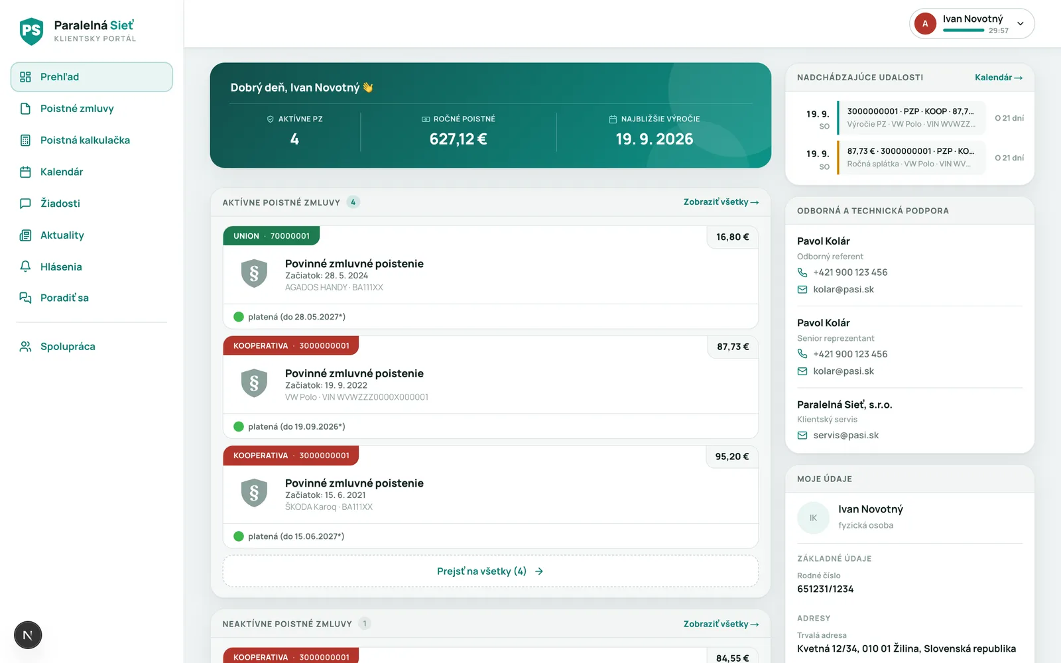Click the servis@pasi.sk email link

845,436
